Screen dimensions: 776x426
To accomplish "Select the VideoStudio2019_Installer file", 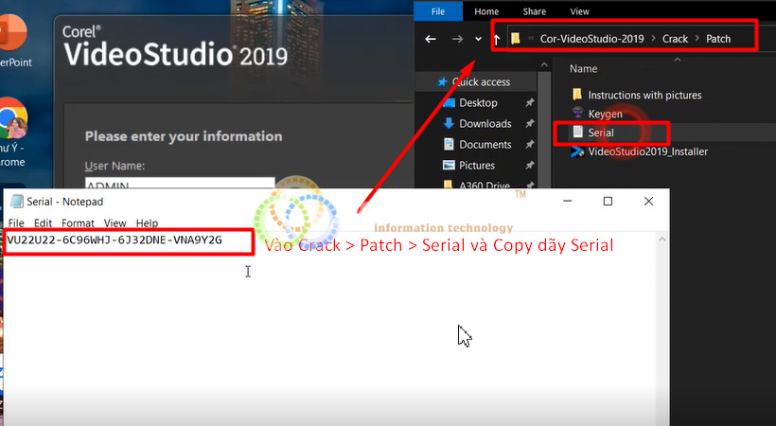I will tap(647, 151).
